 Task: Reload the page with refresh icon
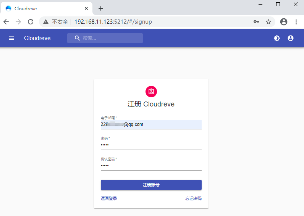(31, 22)
